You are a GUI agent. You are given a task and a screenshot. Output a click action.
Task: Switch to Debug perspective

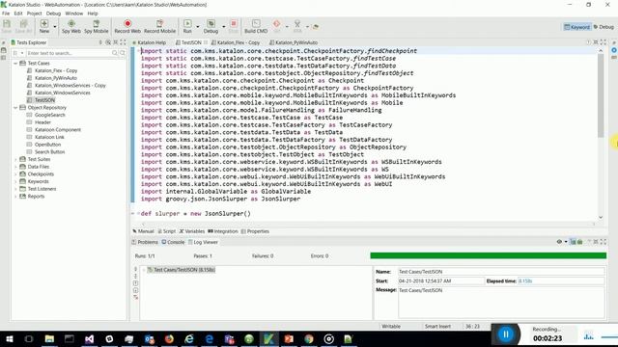[604, 27]
